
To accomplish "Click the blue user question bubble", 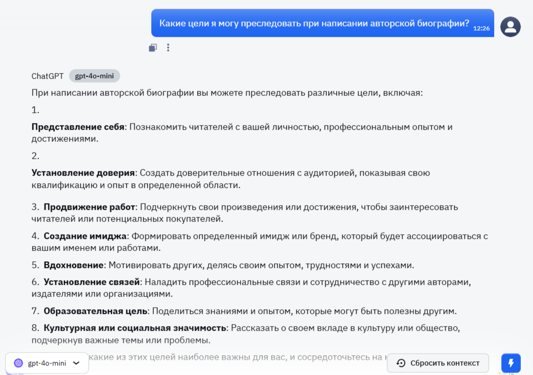I will point(322,23).
